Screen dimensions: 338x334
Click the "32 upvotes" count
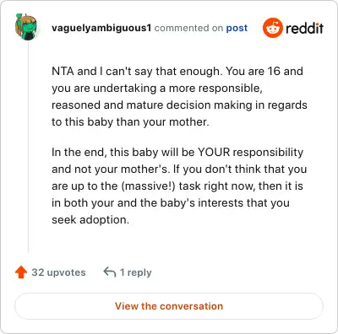58,272
